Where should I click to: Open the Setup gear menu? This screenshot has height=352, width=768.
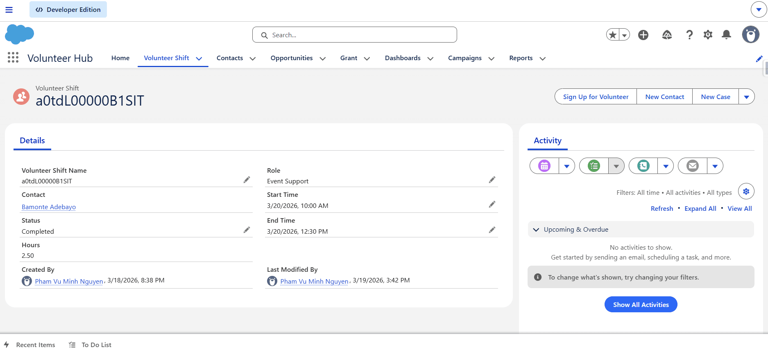click(x=708, y=35)
